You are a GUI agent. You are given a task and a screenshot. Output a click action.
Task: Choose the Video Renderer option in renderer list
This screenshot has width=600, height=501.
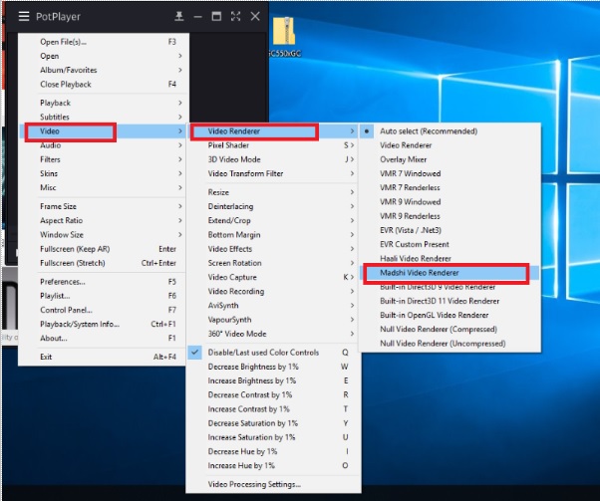450,145
